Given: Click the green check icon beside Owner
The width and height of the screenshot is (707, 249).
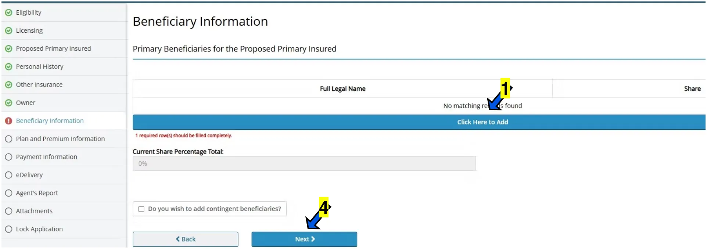Looking at the screenshot, I should (9, 103).
